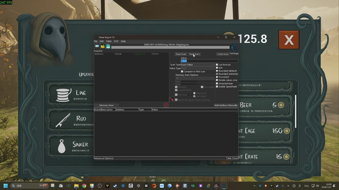
Task: Open a cheat table via folder icon
Action: [103, 46]
